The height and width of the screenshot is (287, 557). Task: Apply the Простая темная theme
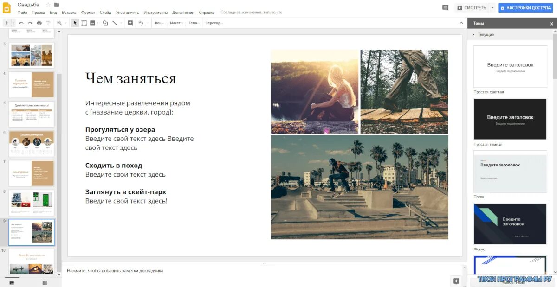tap(510, 119)
